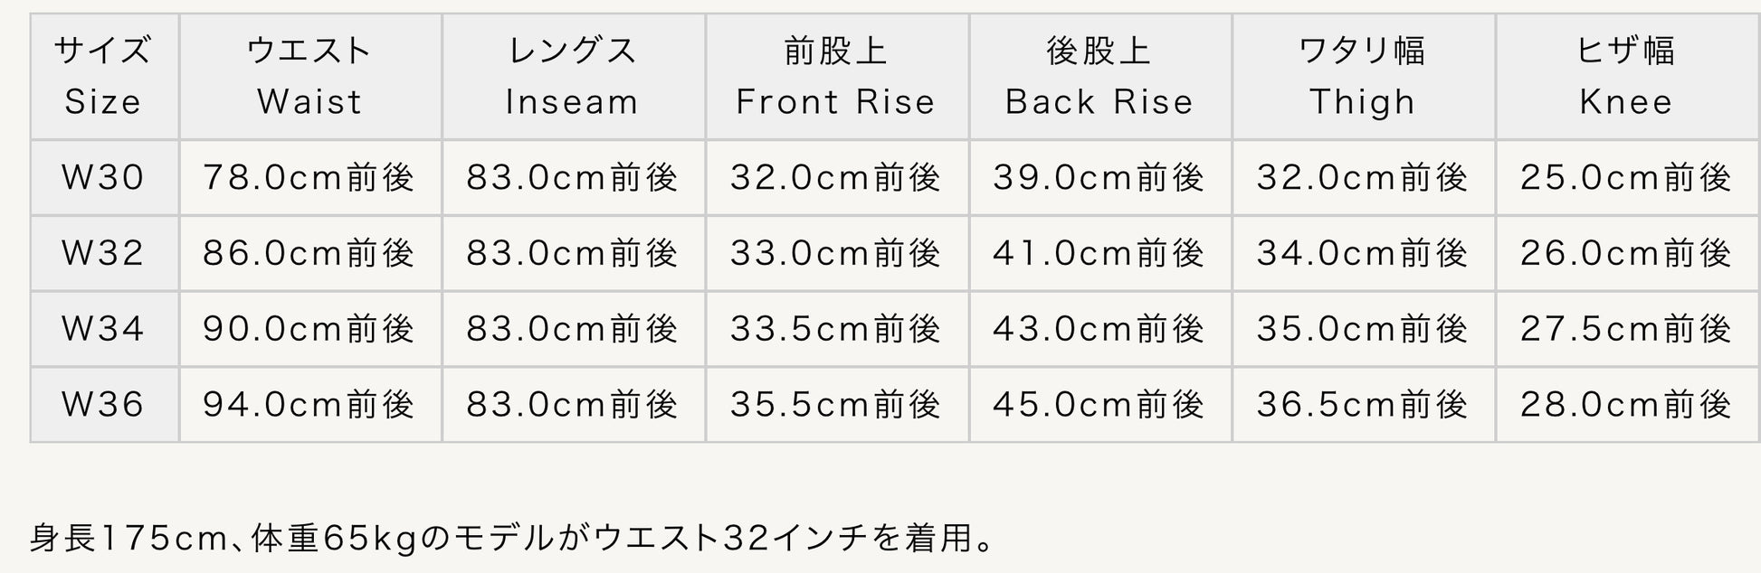Select the 前股上 Front Rise header
This screenshot has height=573, width=1761.
pyautogui.click(x=836, y=76)
